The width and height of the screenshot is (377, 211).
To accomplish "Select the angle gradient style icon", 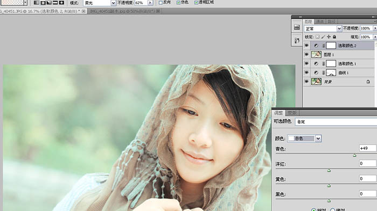I will [x=49, y=3].
